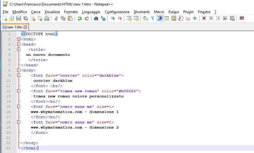Open the Linguaggio menu
The image size is (254, 153).
pyautogui.click(x=91, y=12)
